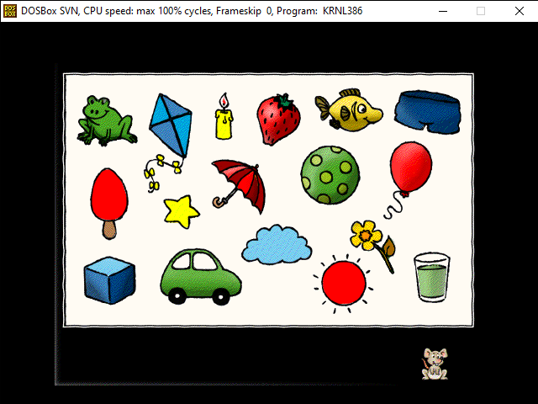The image size is (538, 404).
Task: Pick the yellow flower
Action: [373, 246]
